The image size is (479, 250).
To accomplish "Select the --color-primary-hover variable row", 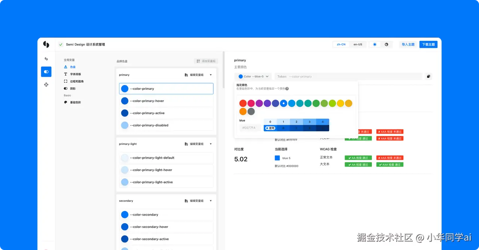I will 166,101.
